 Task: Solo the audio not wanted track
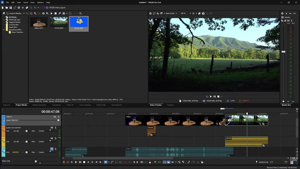coord(56,128)
